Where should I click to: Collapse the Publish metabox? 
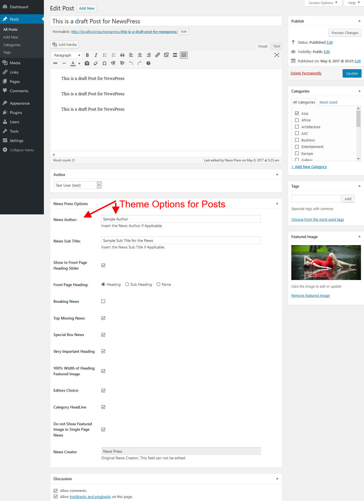click(359, 21)
